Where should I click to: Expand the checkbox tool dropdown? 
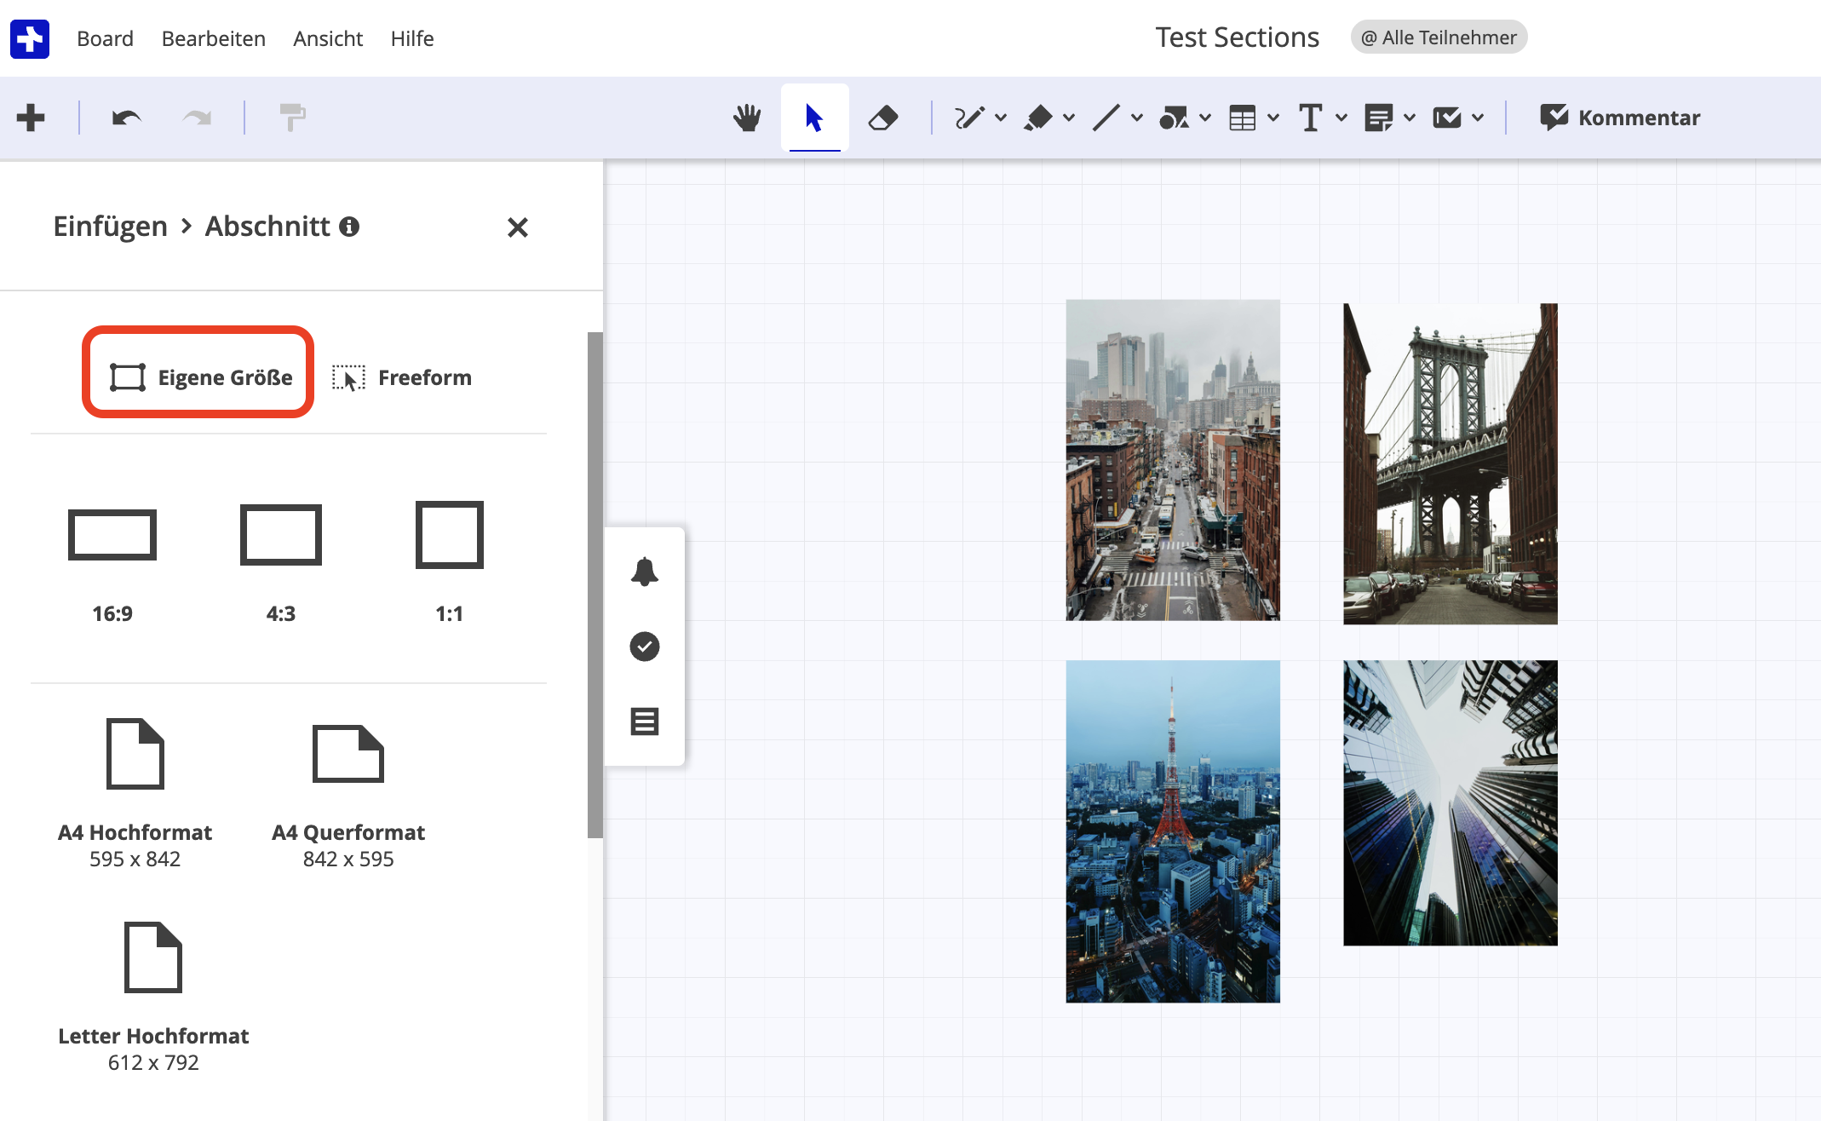[1478, 118]
